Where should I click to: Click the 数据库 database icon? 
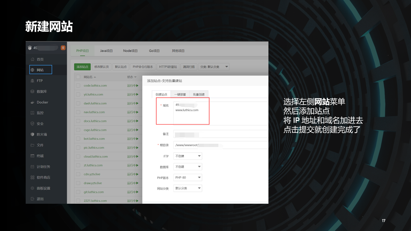(x=32, y=91)
